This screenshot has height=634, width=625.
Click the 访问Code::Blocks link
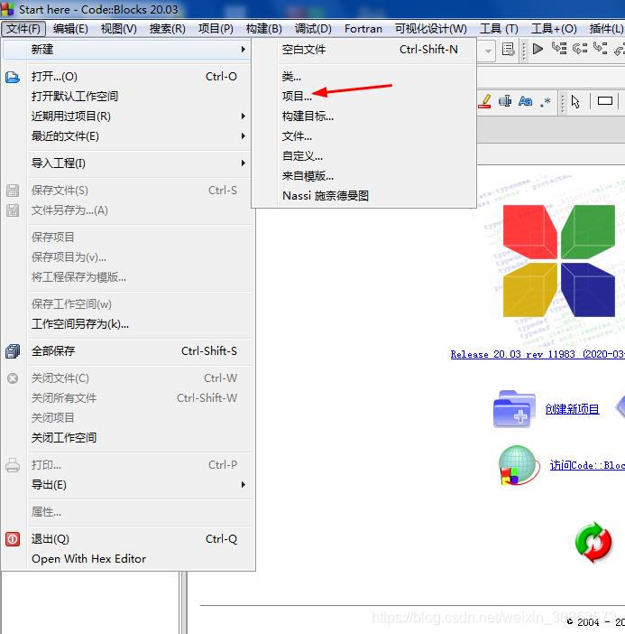pyautogui.click(x=587, y=465)
